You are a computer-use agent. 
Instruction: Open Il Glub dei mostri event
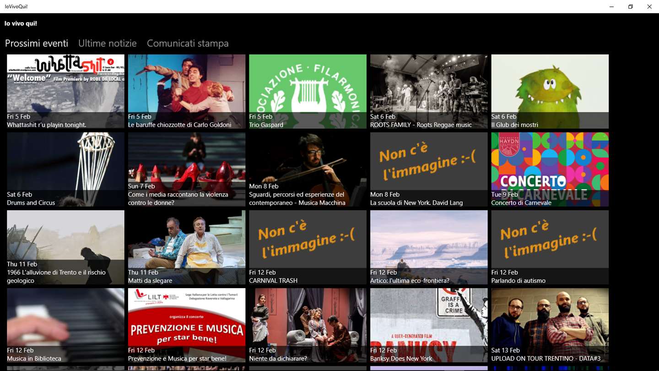(550, 92)
